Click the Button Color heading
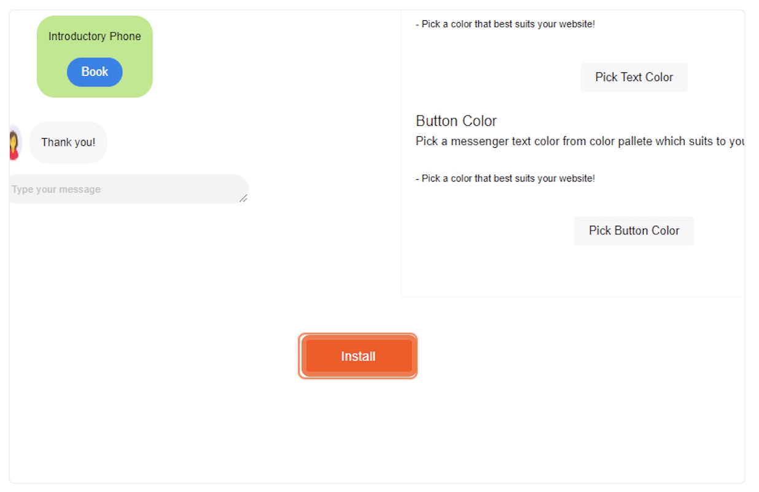Viewport: 759px width, 492px height. coord(456,121)
